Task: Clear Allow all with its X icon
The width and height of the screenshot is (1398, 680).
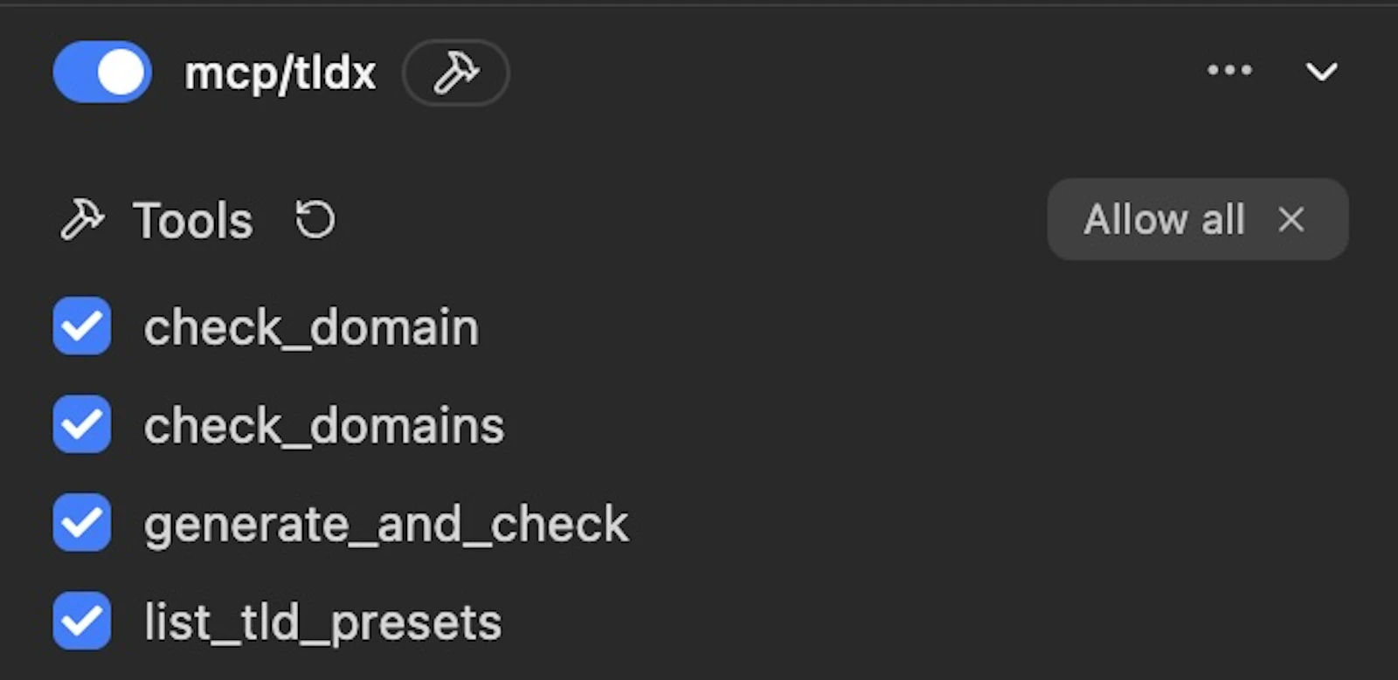Action: click(x=1291, y=220)
